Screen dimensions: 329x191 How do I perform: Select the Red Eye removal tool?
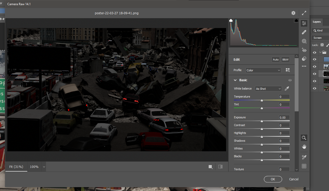pyautogui.click(x=304, y=50)
